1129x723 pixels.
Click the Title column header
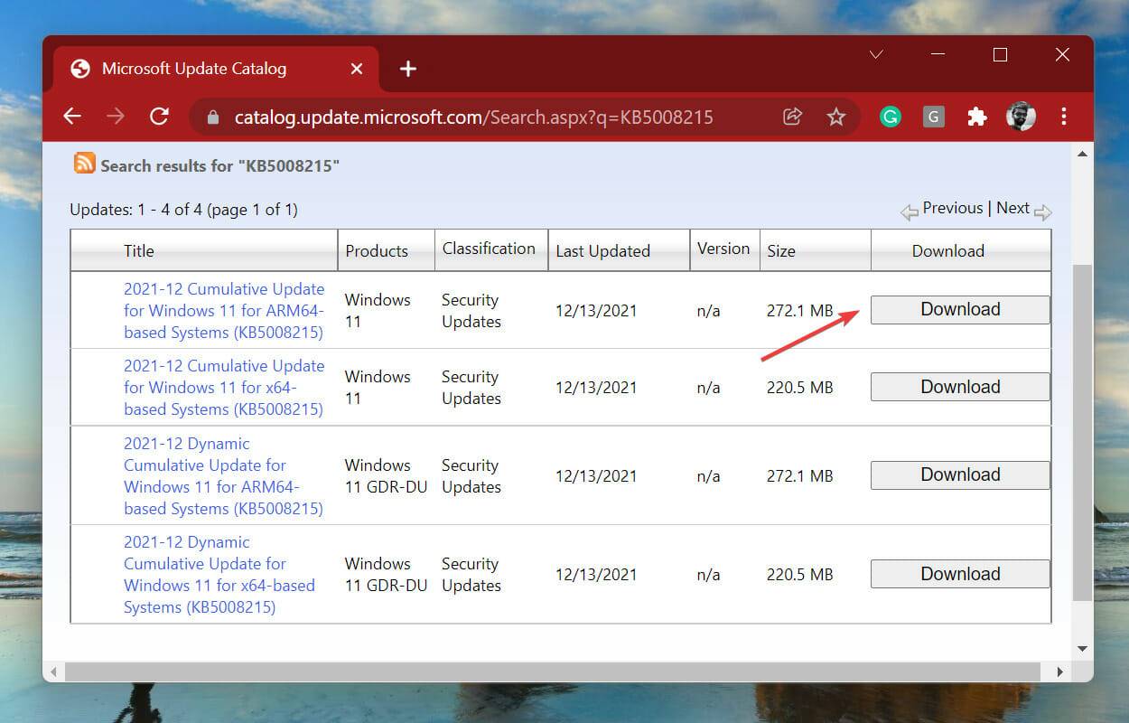click(x=138, y=250)
